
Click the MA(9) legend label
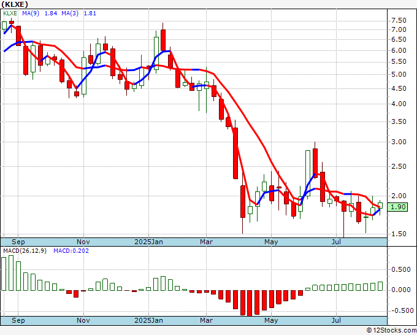coord(31,13)
